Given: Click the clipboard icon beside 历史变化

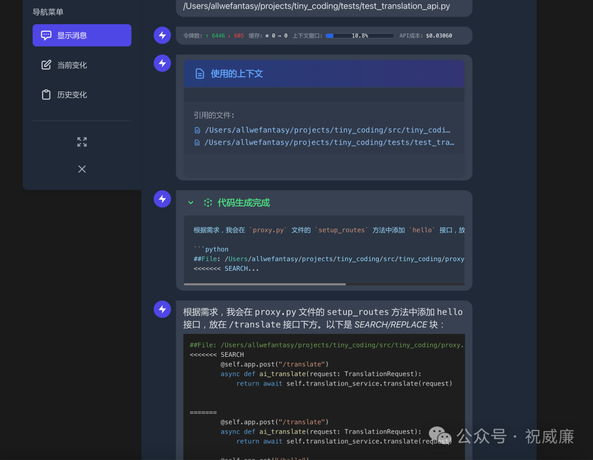Looking at the screenshot, I should tap(46, 94).
